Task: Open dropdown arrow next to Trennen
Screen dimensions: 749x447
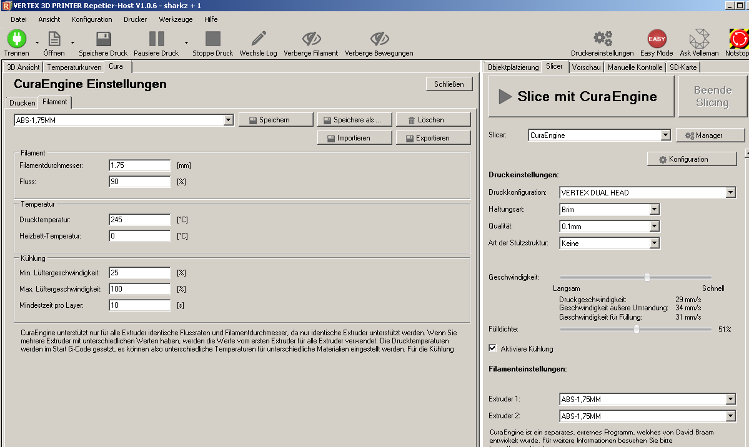Action: pyautogui.click(x=37, y=42)
